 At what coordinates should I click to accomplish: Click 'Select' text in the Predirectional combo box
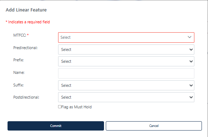coord(66,49)
